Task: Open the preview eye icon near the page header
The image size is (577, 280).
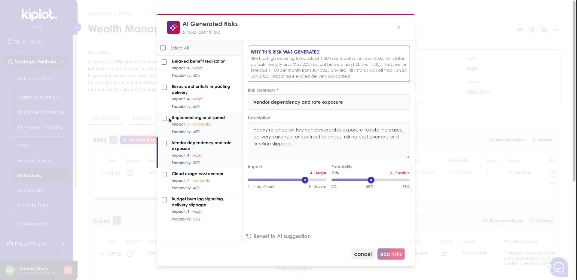Action: (519, 29)
